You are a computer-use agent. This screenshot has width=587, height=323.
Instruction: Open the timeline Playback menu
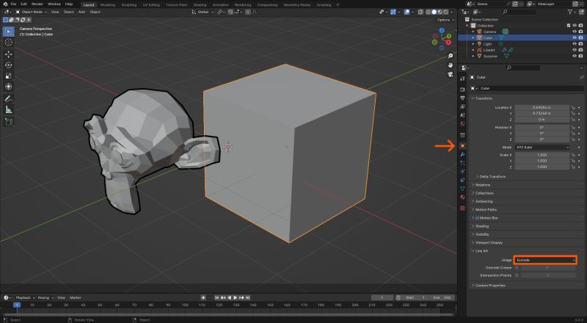tap(25, 297)
